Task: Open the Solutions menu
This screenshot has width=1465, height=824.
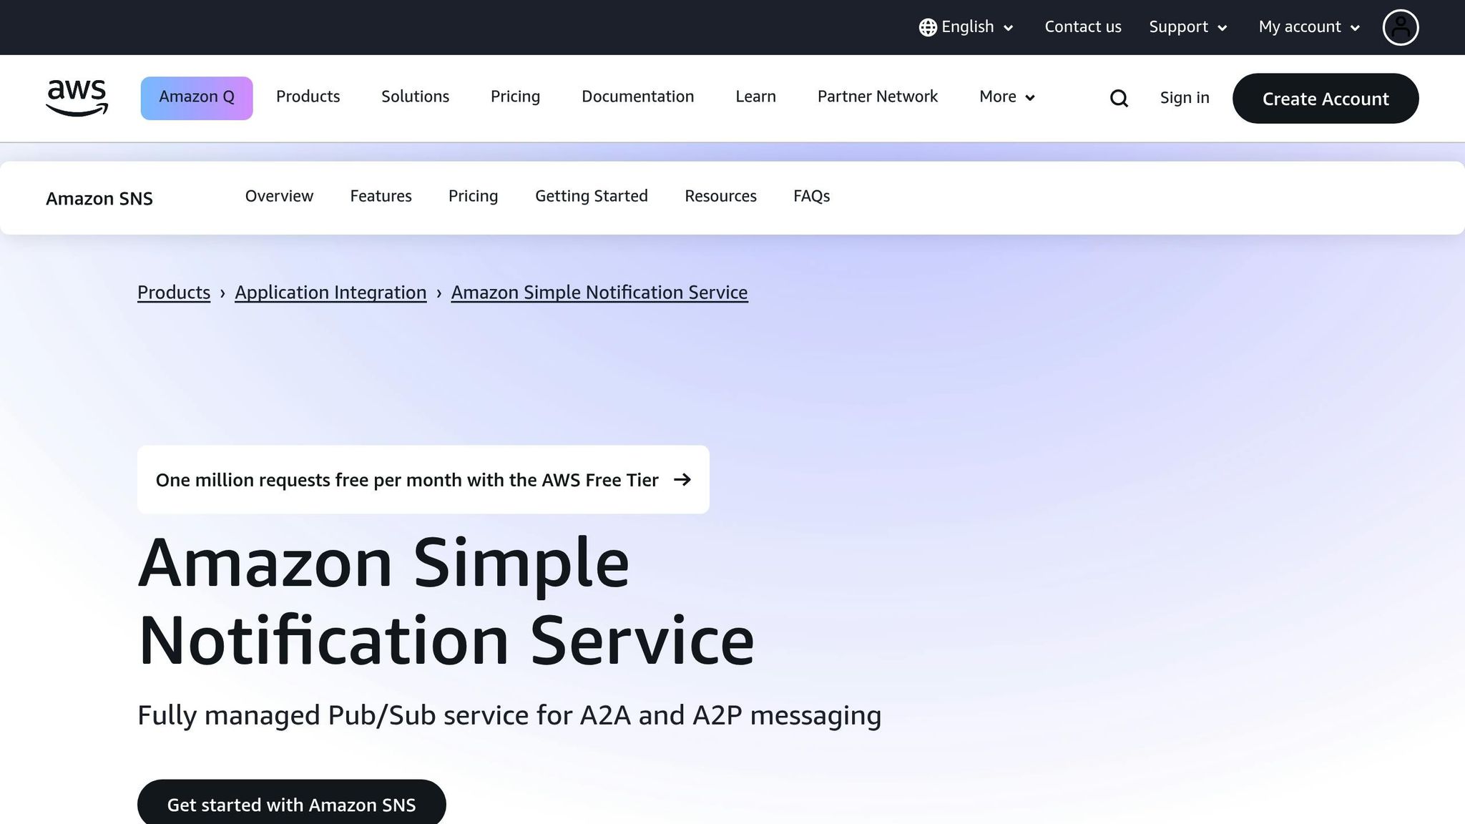Action: tap(415, 97)
